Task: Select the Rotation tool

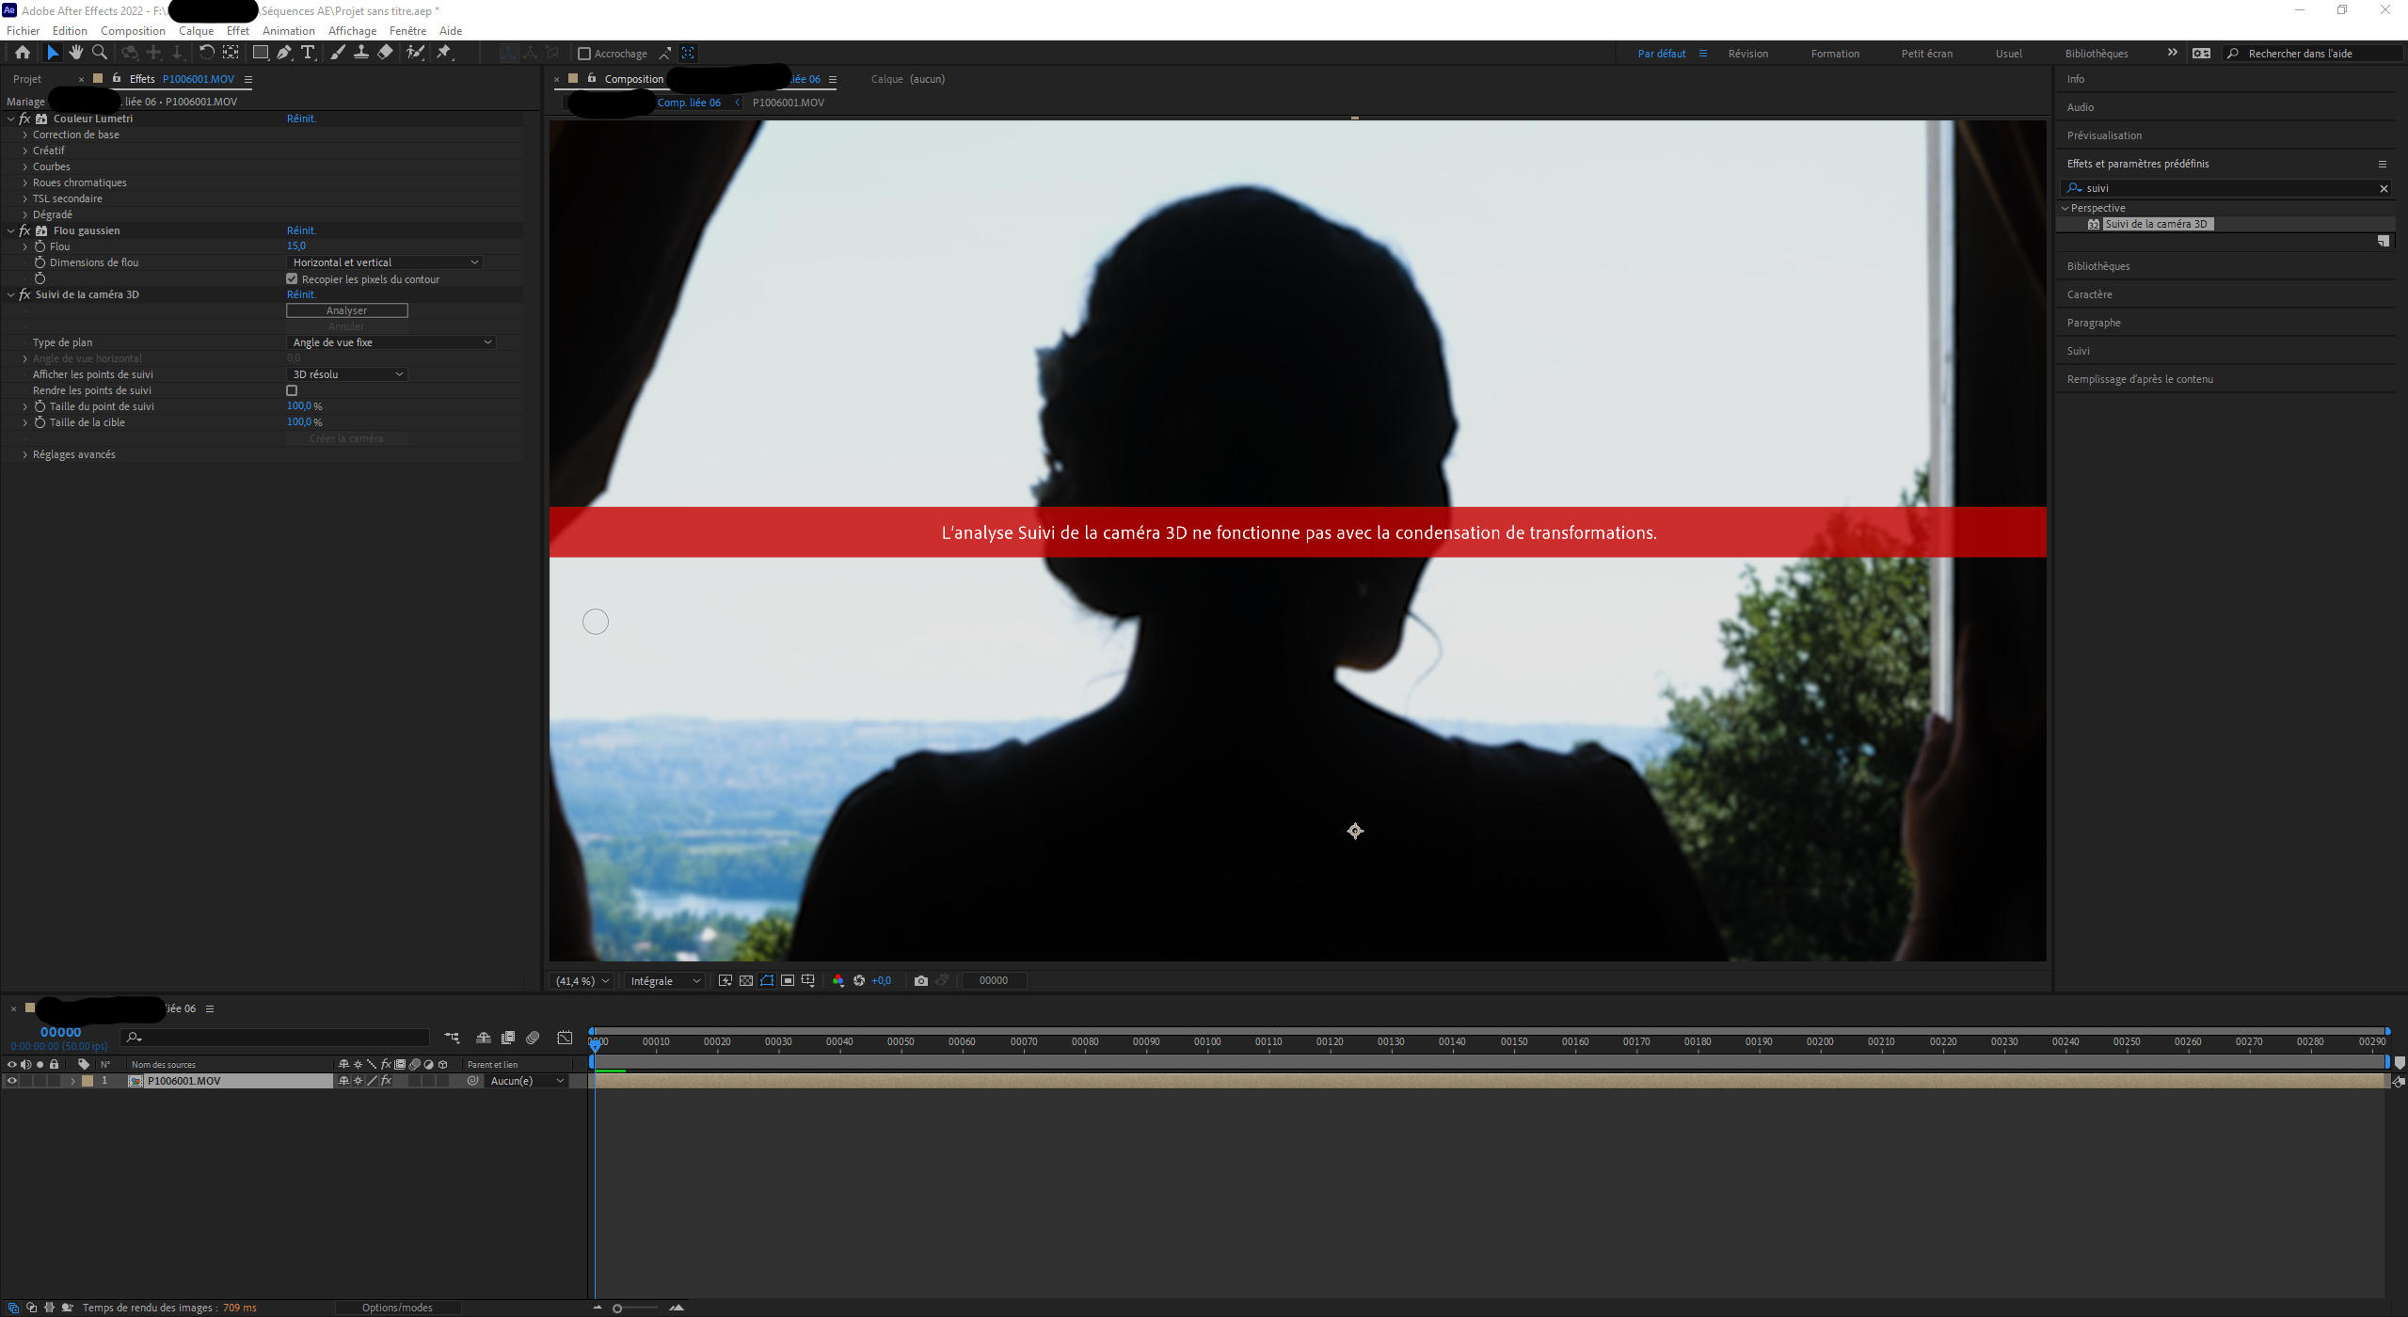Action: pyautogui.click(x=206, y=53)
